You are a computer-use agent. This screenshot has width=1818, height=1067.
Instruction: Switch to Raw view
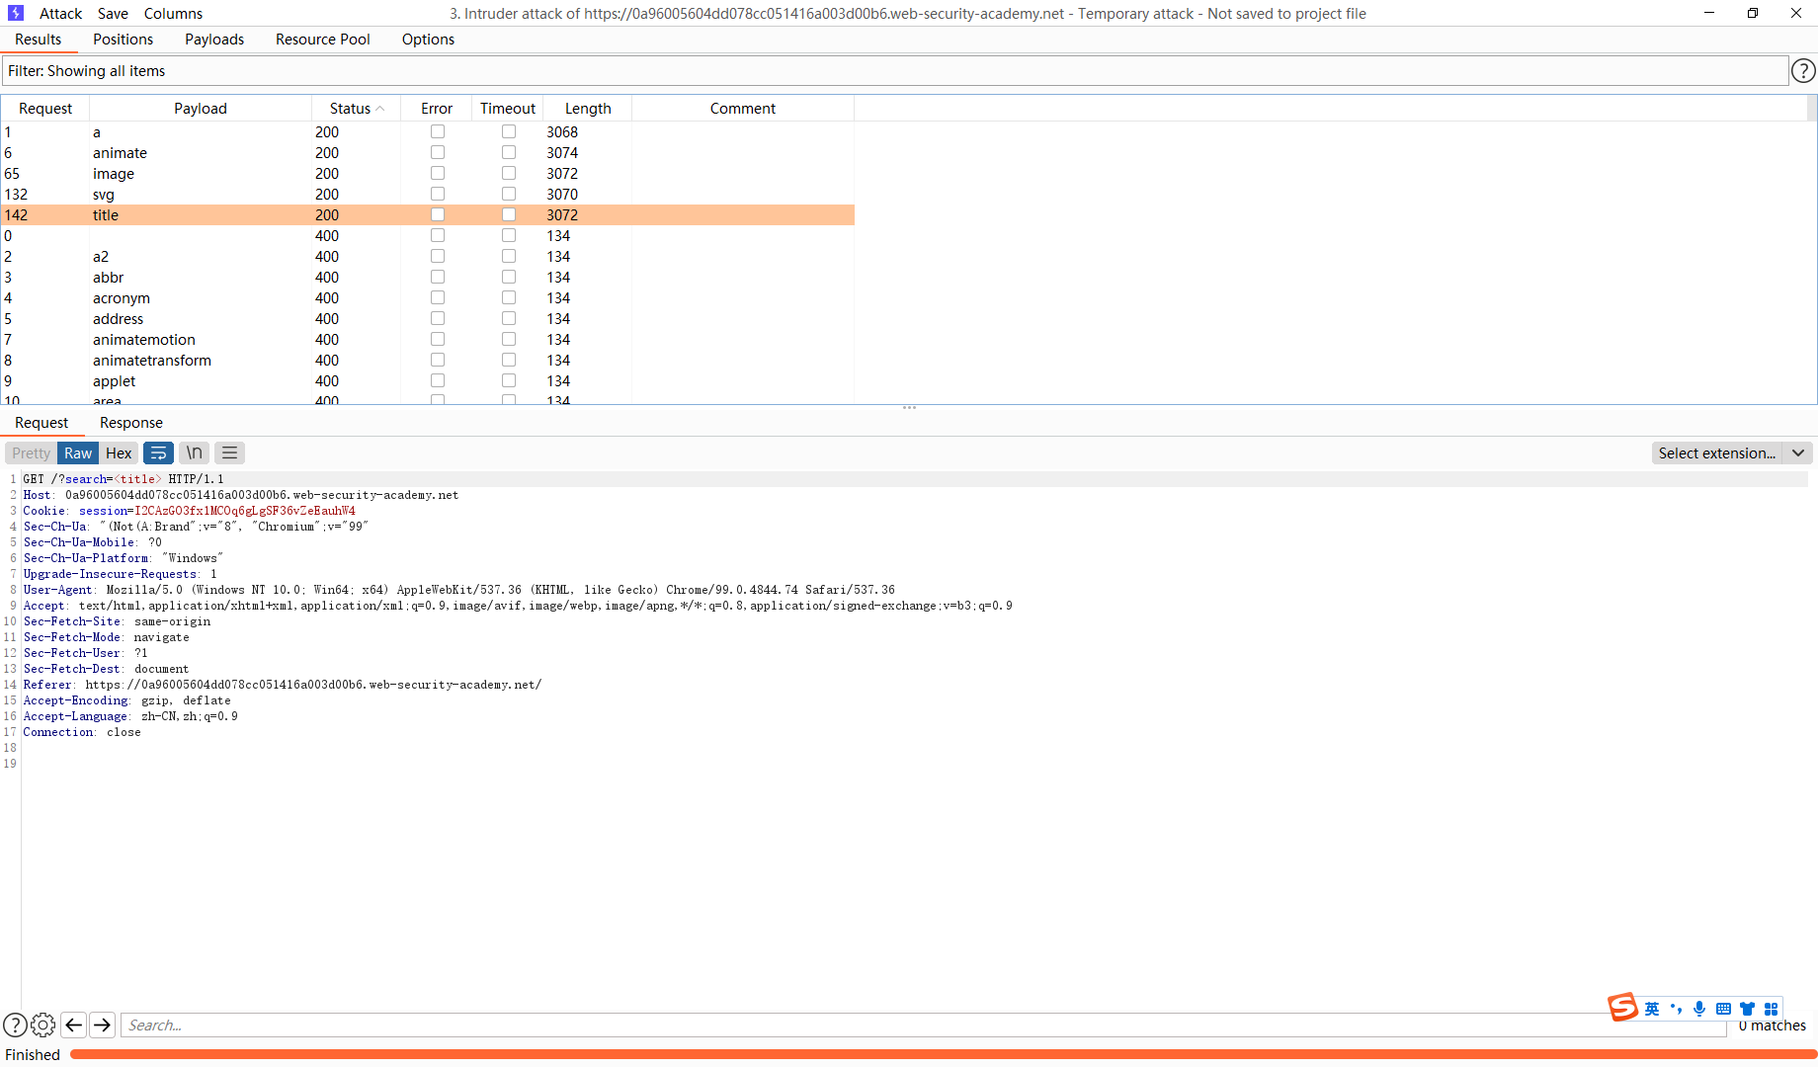(x=78, y=452)
